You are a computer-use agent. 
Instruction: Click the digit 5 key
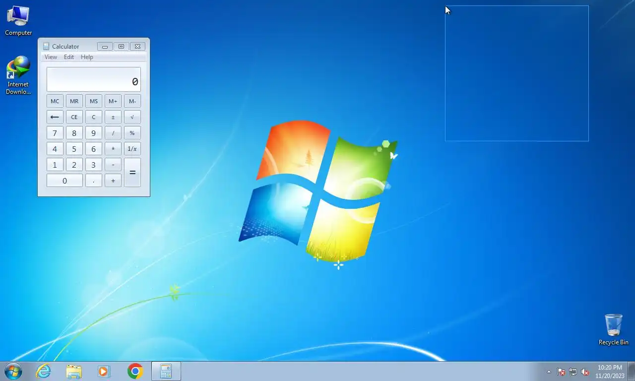74,149
